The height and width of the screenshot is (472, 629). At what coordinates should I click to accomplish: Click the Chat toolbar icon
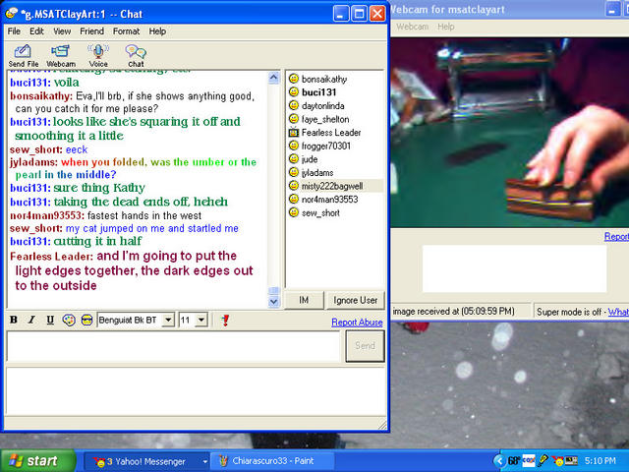(x=136, y=56)
